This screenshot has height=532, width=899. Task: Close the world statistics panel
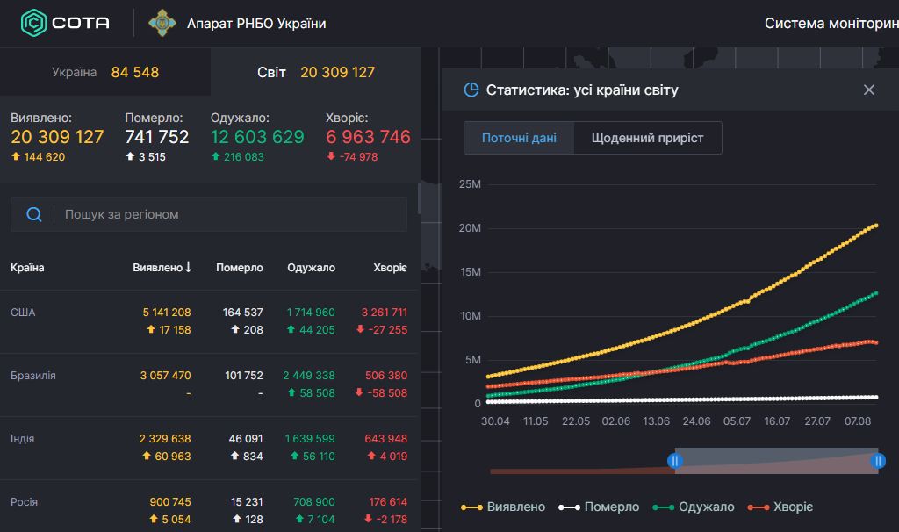pos(869,90)
